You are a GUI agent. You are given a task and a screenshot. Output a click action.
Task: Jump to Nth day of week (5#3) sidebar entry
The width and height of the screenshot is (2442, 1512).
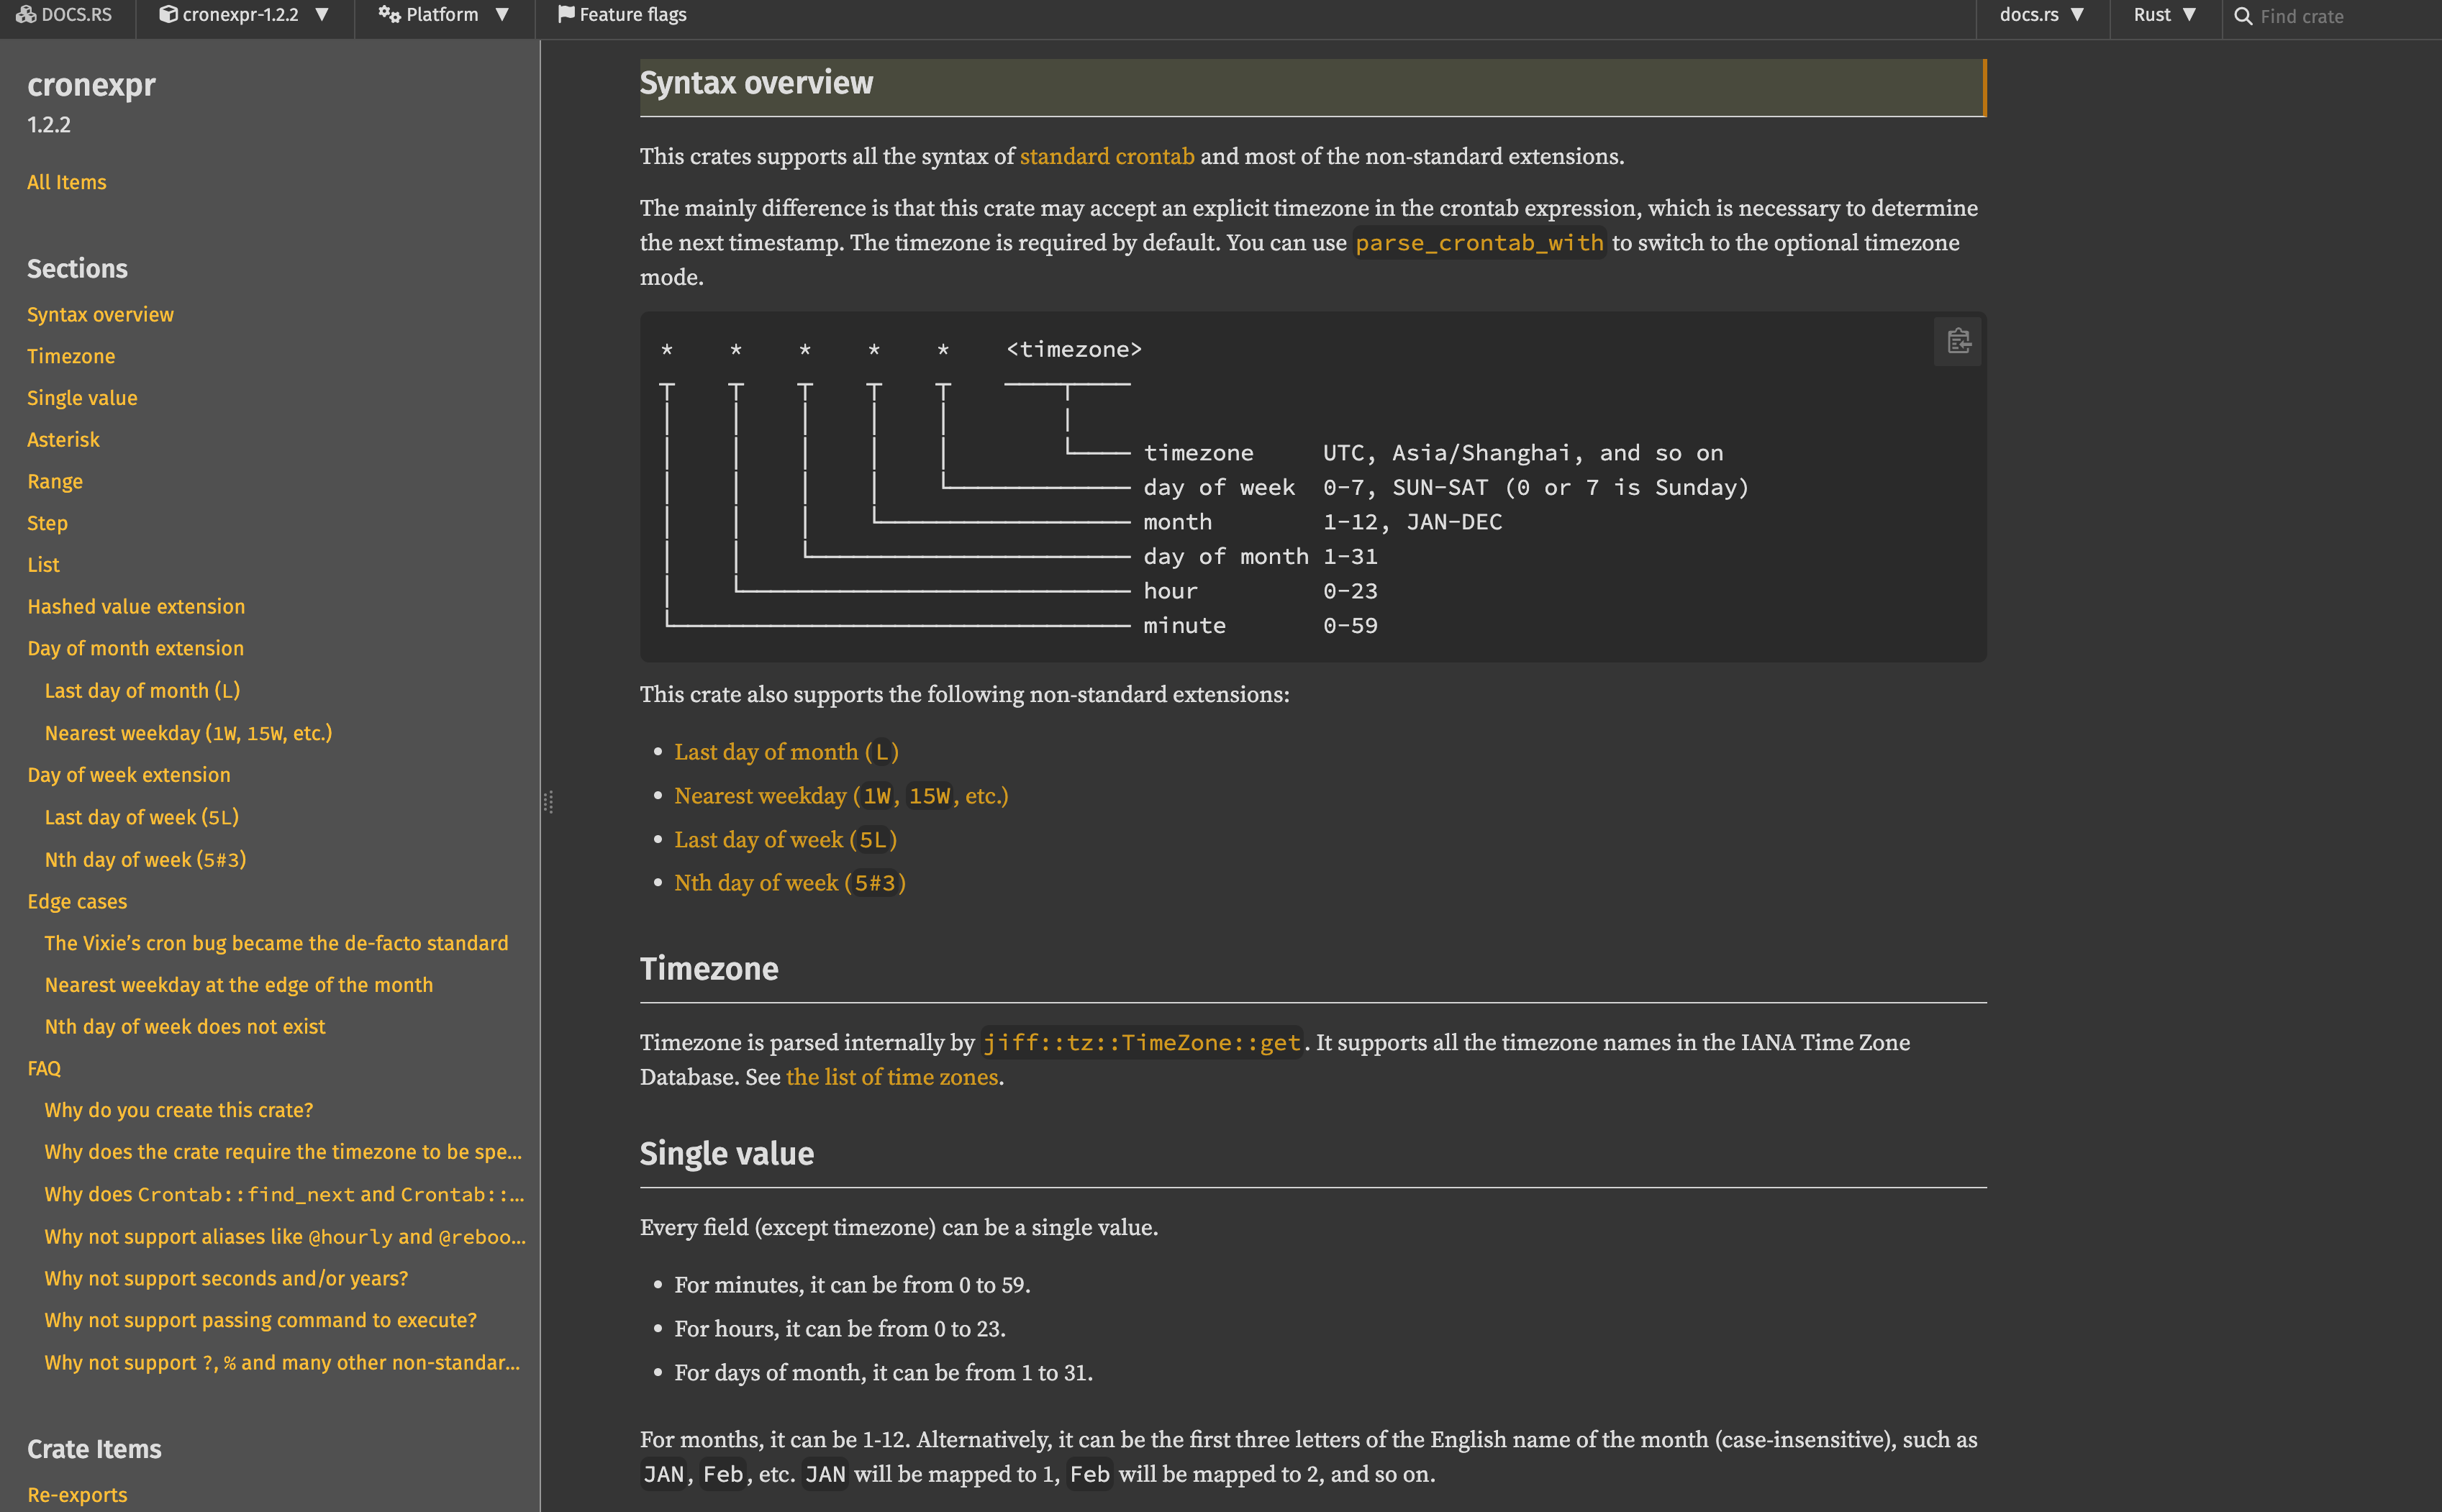tap(145, 859)
